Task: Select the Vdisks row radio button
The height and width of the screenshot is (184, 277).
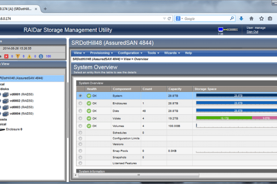Action: pyautogui.click(x=80, y=118)
